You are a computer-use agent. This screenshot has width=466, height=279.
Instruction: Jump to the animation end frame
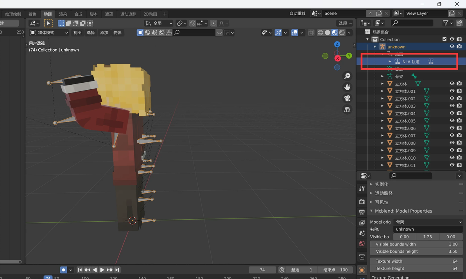point(117,270)
